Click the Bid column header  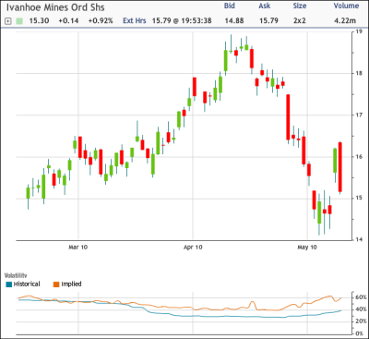click(230, 6)
